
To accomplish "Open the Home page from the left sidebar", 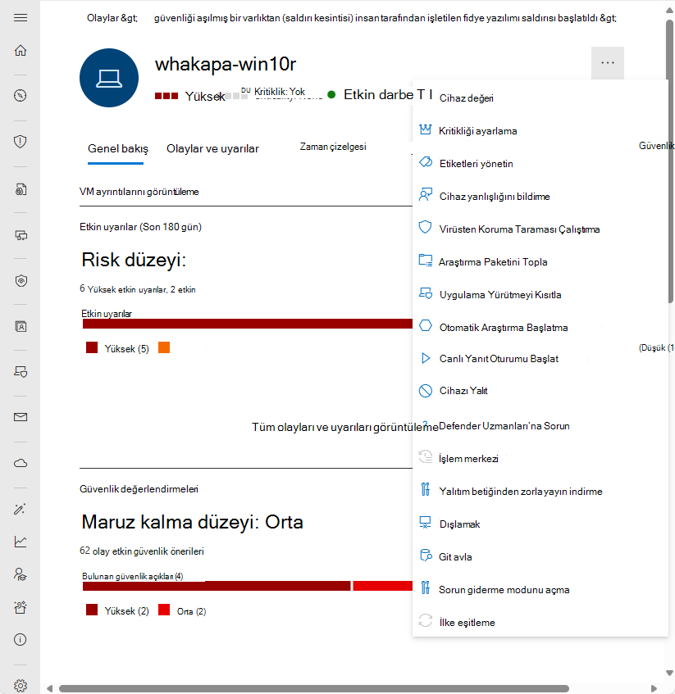I will [21, 50].
